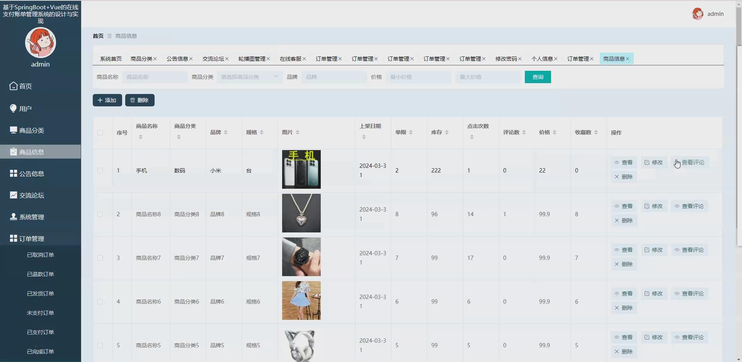Screen dimensions: 742x362
Task: Click the 商品名称 search input field
Action: point(155,77)
